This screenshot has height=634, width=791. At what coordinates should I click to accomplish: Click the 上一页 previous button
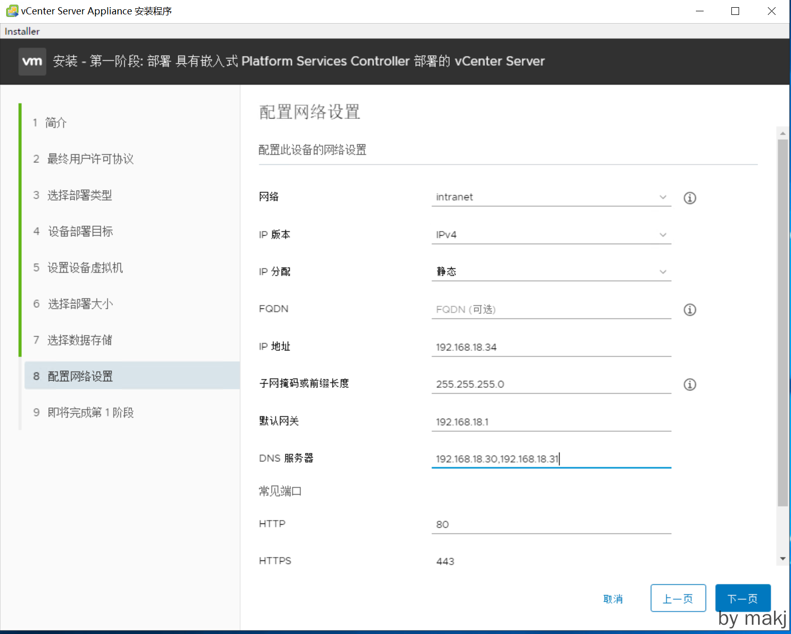(x=678, y=599)
